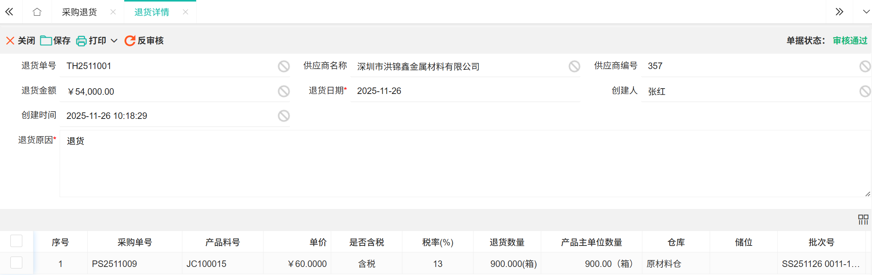This screenshot has width=872, height=275.
Task: Click the red X close icon
Action: 10,41
